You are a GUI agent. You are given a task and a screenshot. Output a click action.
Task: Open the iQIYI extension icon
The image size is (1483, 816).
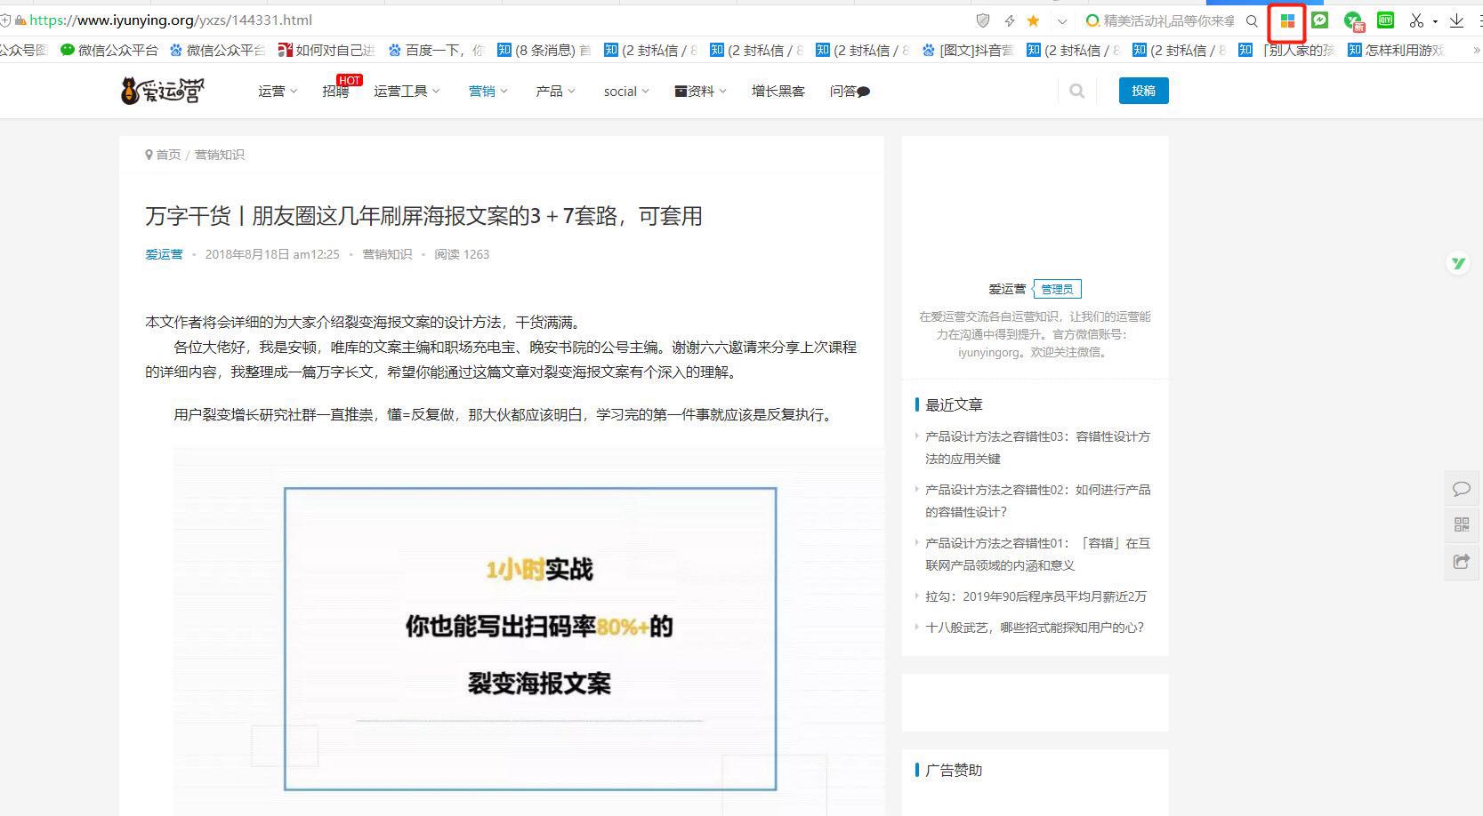[x=1385, y=20]
